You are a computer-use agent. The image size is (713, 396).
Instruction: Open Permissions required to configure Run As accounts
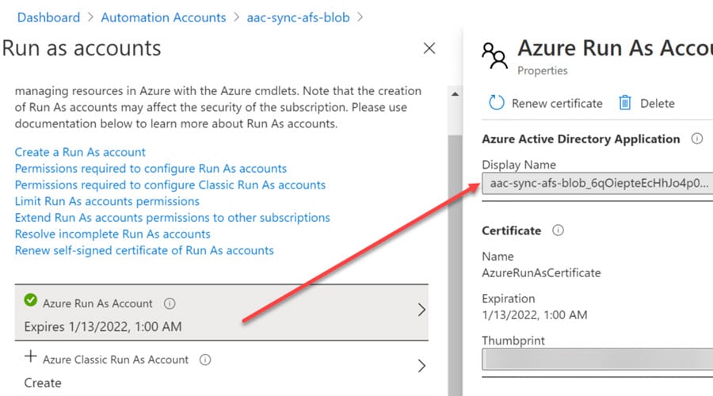coord(151,168)
